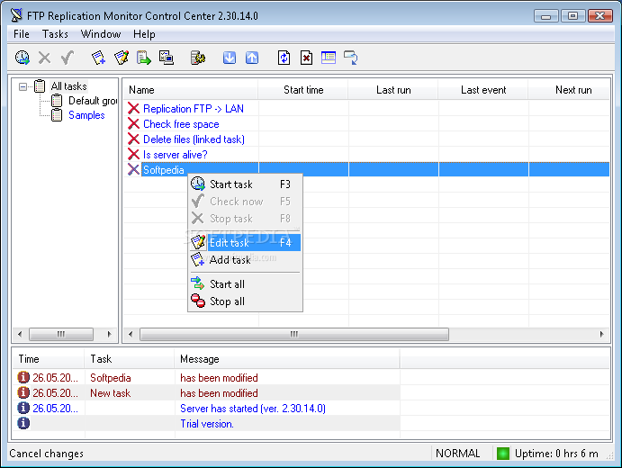Choose Start all from context menu
The image size is (622, 468).
point(245,284)
